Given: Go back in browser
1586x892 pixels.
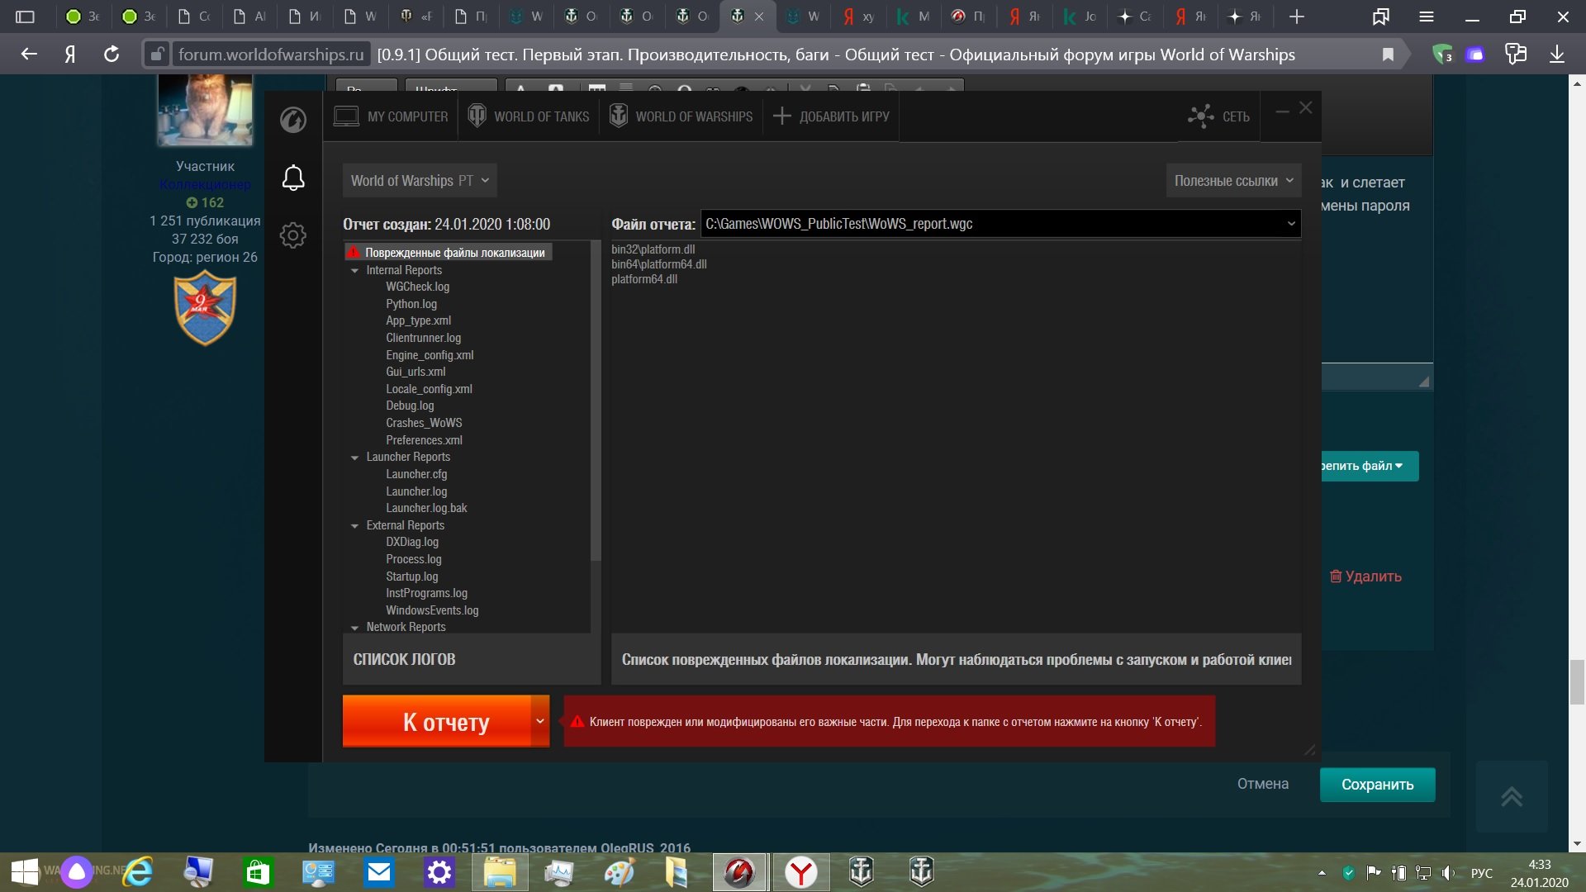Looking at the screenshot, I should (x=29, y=55).
